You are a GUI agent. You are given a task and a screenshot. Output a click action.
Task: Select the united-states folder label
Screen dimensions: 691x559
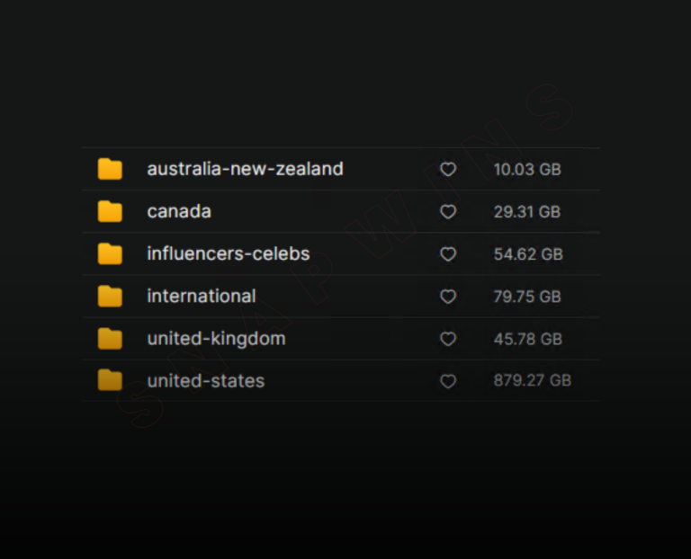pyautogui.click(x=206, y=381)
